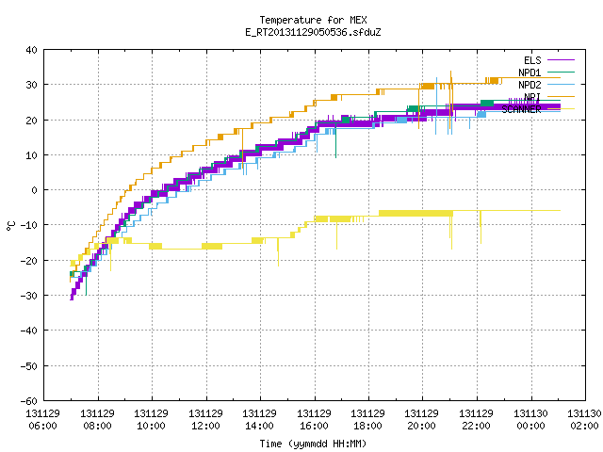
Task: Click the y-axis label 30
Action: 31,85
